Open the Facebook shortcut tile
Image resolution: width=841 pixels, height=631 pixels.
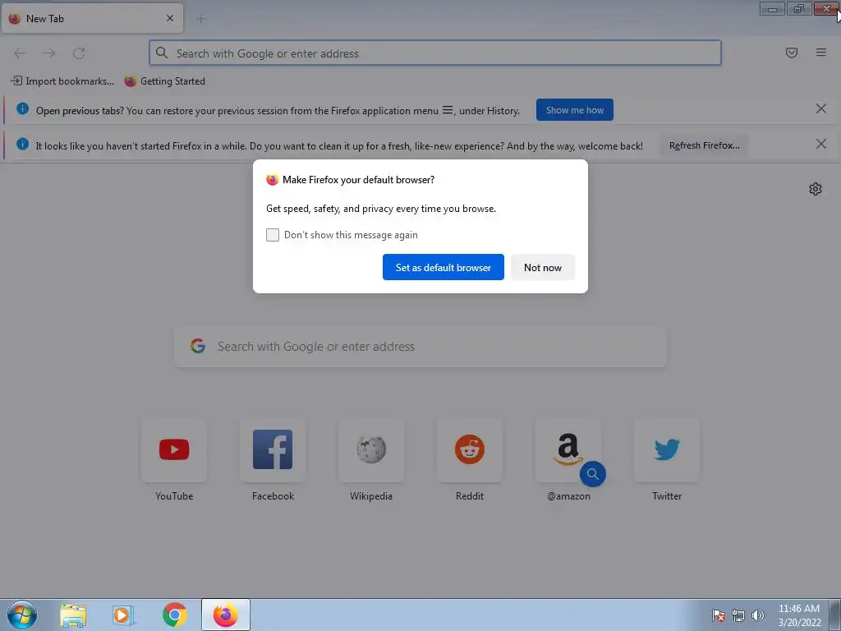[273, 449]
